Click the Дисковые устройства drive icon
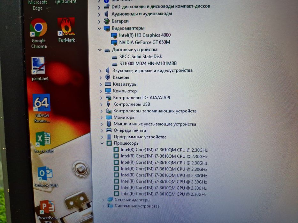 point(107,50)
